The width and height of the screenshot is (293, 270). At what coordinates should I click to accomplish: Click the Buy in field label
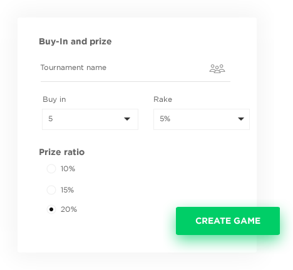tap(54, 99)
